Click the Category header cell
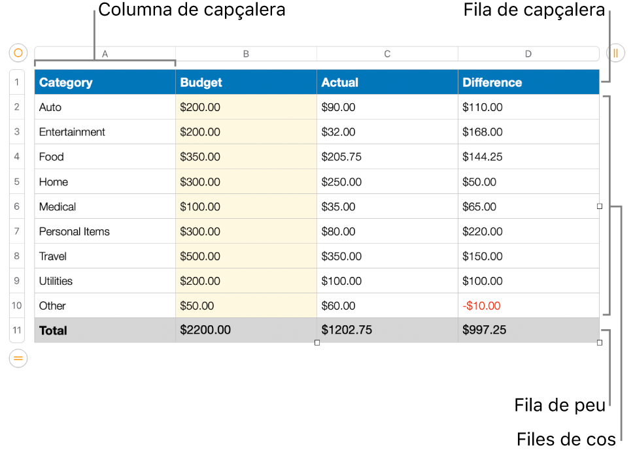The height and width of the screenshot is (452, 633). tap(105, 82)
